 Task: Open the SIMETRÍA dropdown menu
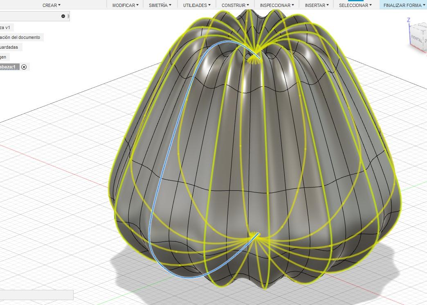click(x=160, y=5)
